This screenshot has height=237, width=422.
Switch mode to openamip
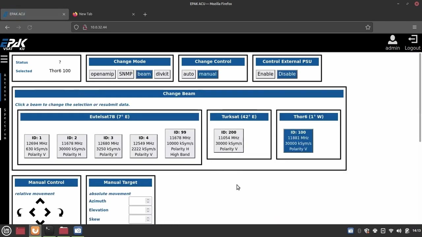click(x=102, y=74)
